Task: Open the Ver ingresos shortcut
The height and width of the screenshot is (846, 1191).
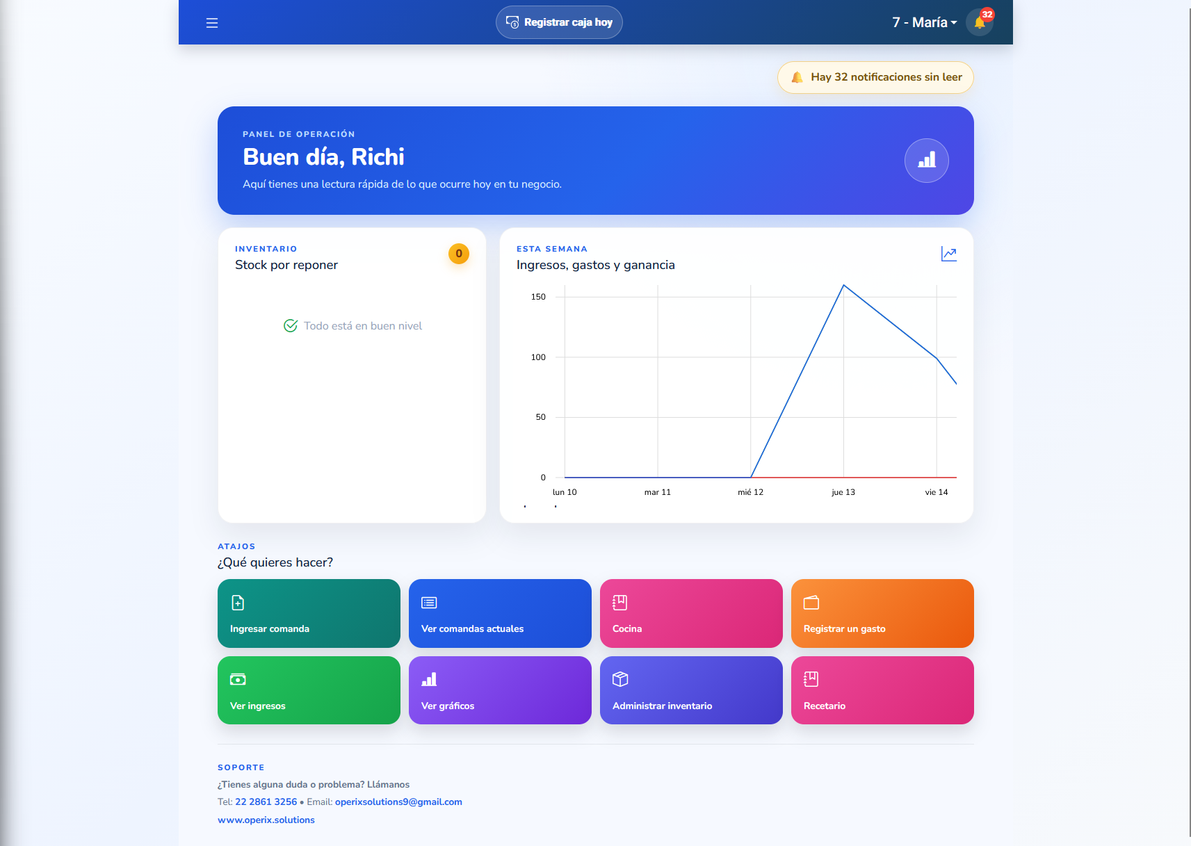Action: [x=309, y=690]
